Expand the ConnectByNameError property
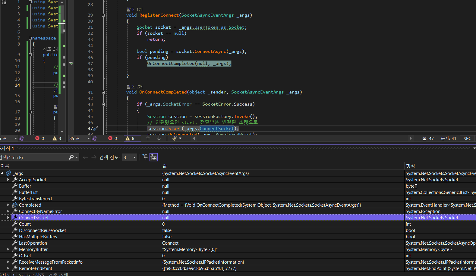 click(x=8, y=211)
